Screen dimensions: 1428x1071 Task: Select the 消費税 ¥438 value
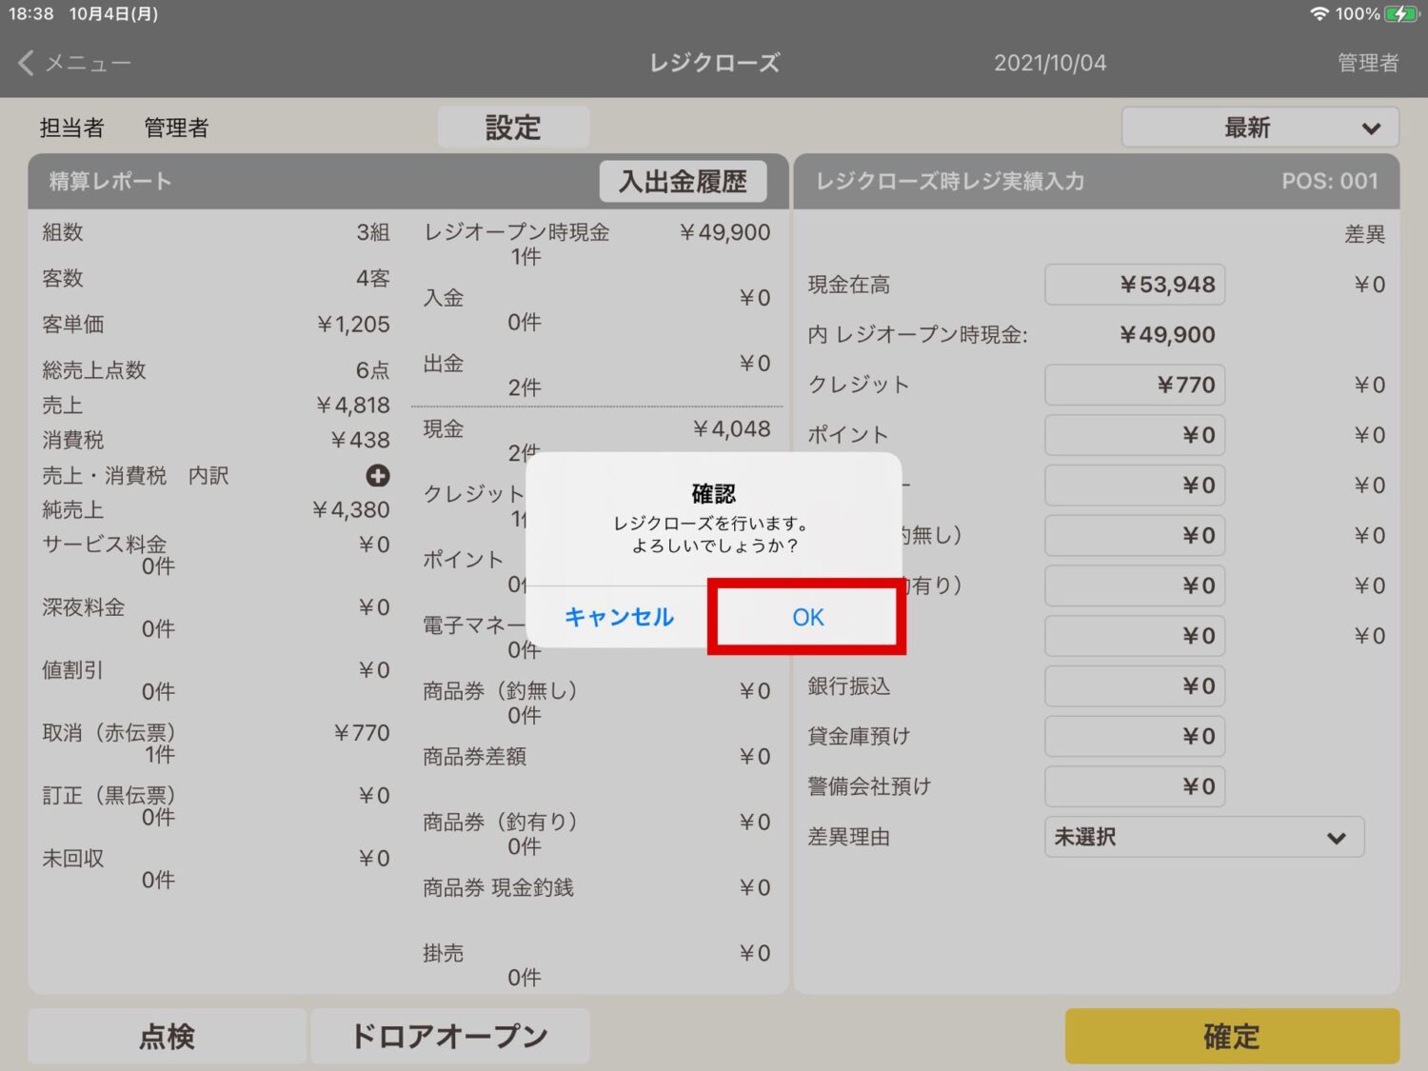tap(360, 440)
